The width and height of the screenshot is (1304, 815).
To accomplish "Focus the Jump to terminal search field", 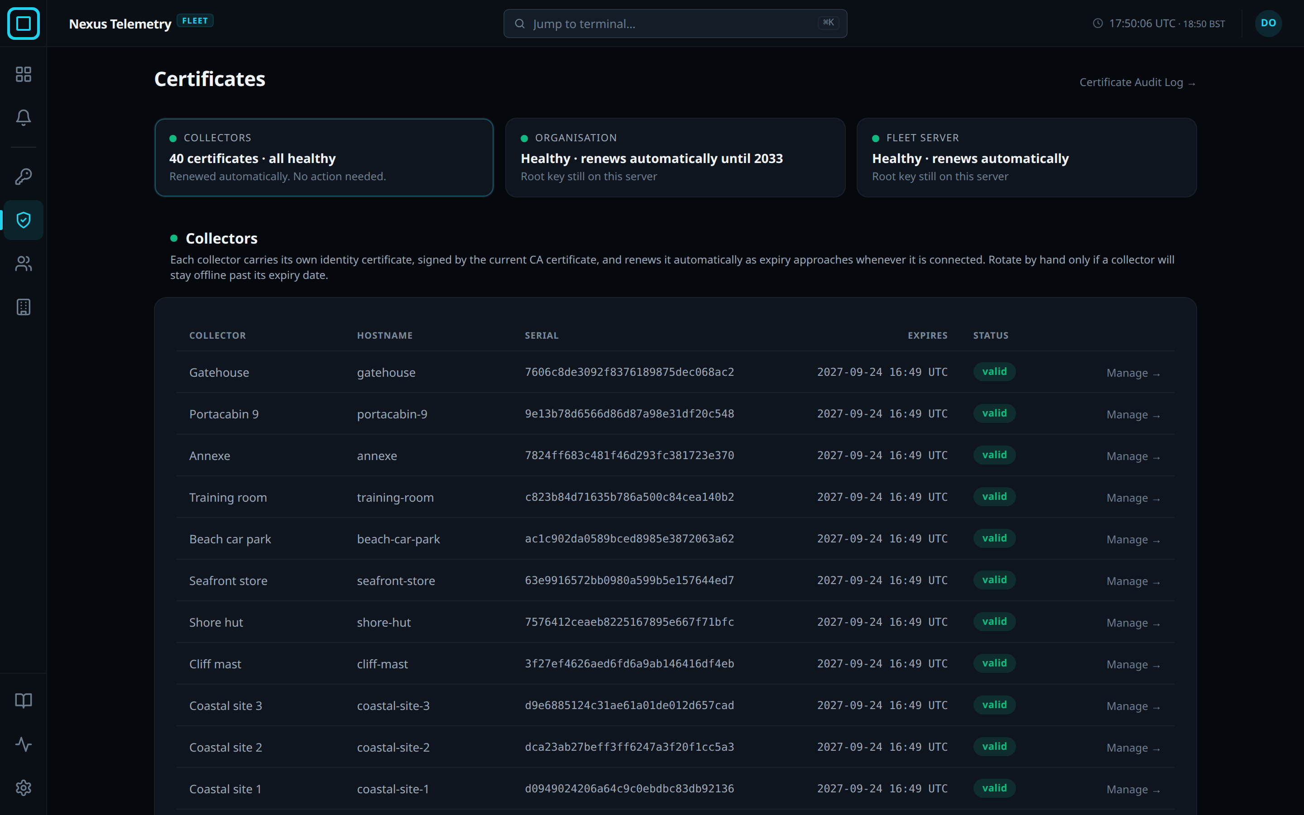I will point(675,24).
